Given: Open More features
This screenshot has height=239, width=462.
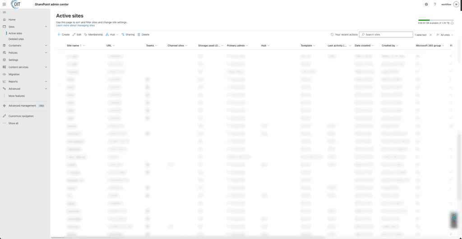Looking at the screenshot, I should coord(17,96).
